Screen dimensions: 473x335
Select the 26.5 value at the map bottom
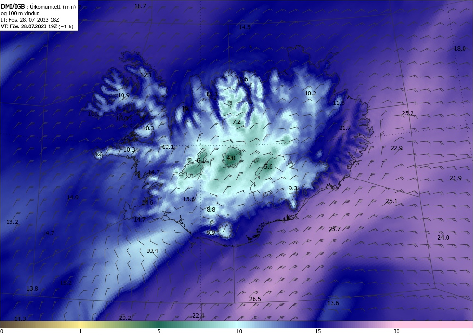(x=255, y=299)
